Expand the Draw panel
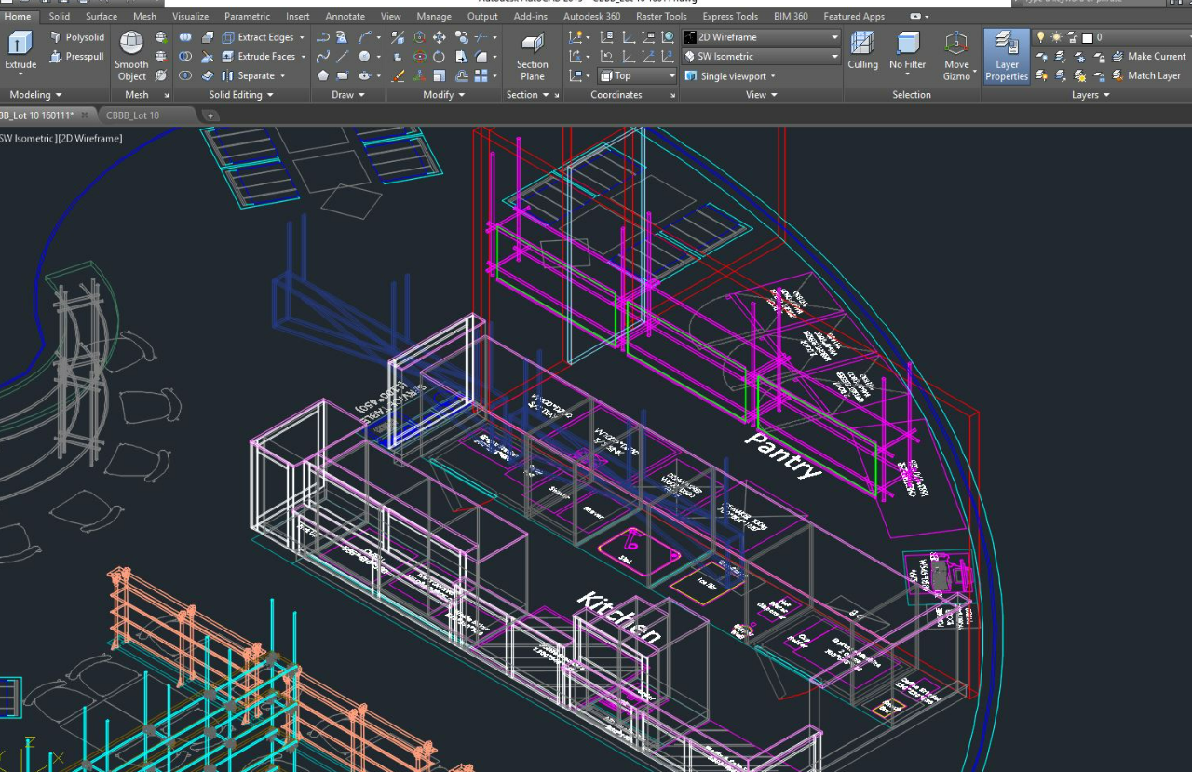Screen dimensions: 1192x772 (347, 95)
